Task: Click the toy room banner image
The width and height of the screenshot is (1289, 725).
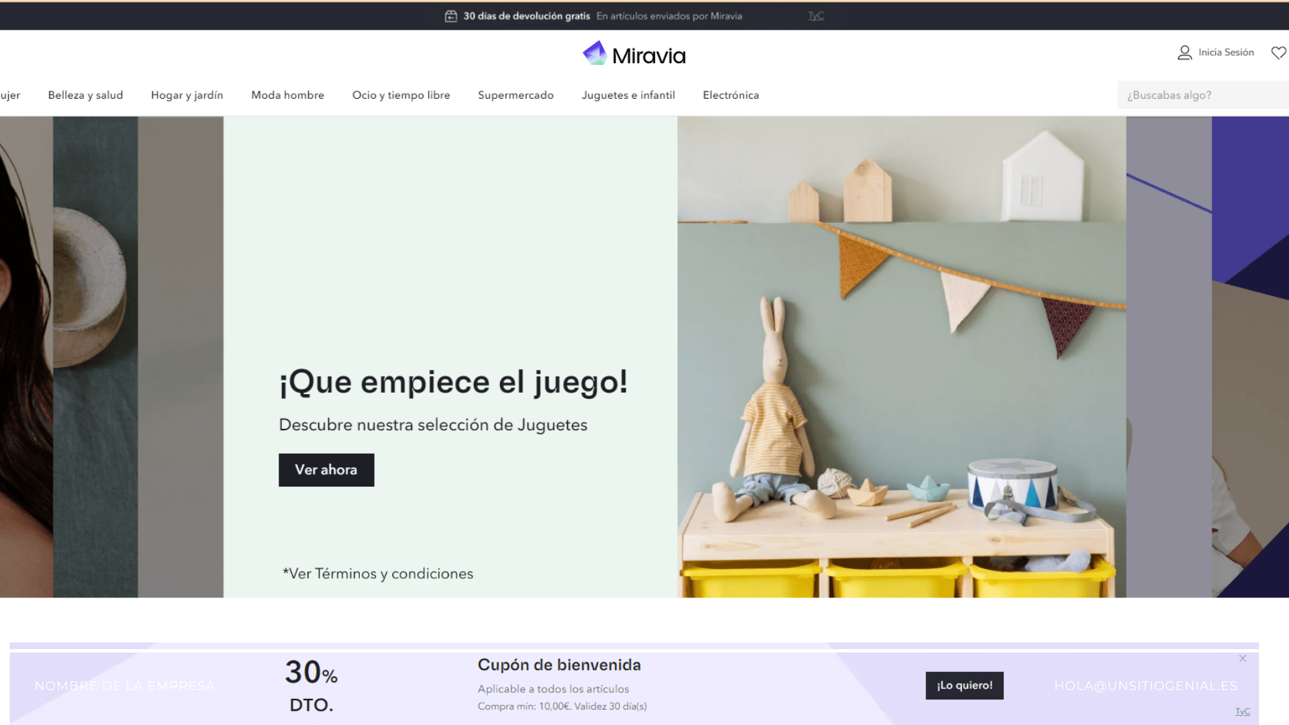Action: [902, 357]
